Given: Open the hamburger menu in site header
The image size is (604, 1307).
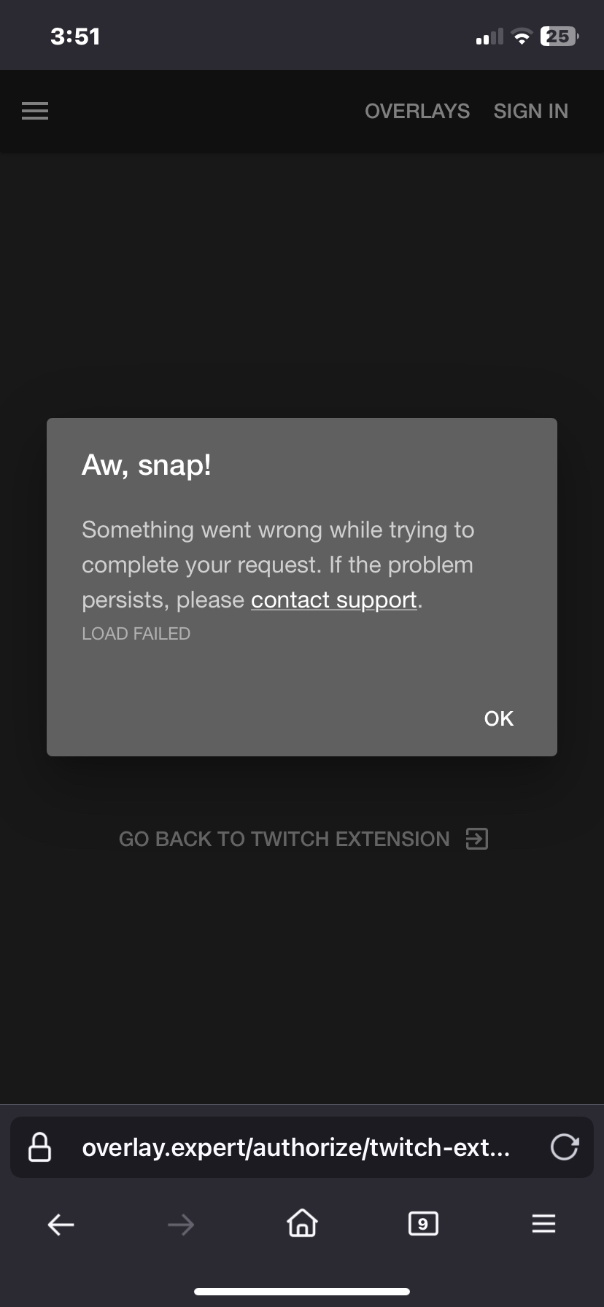Looking at the screenshot, I should 35,111.
